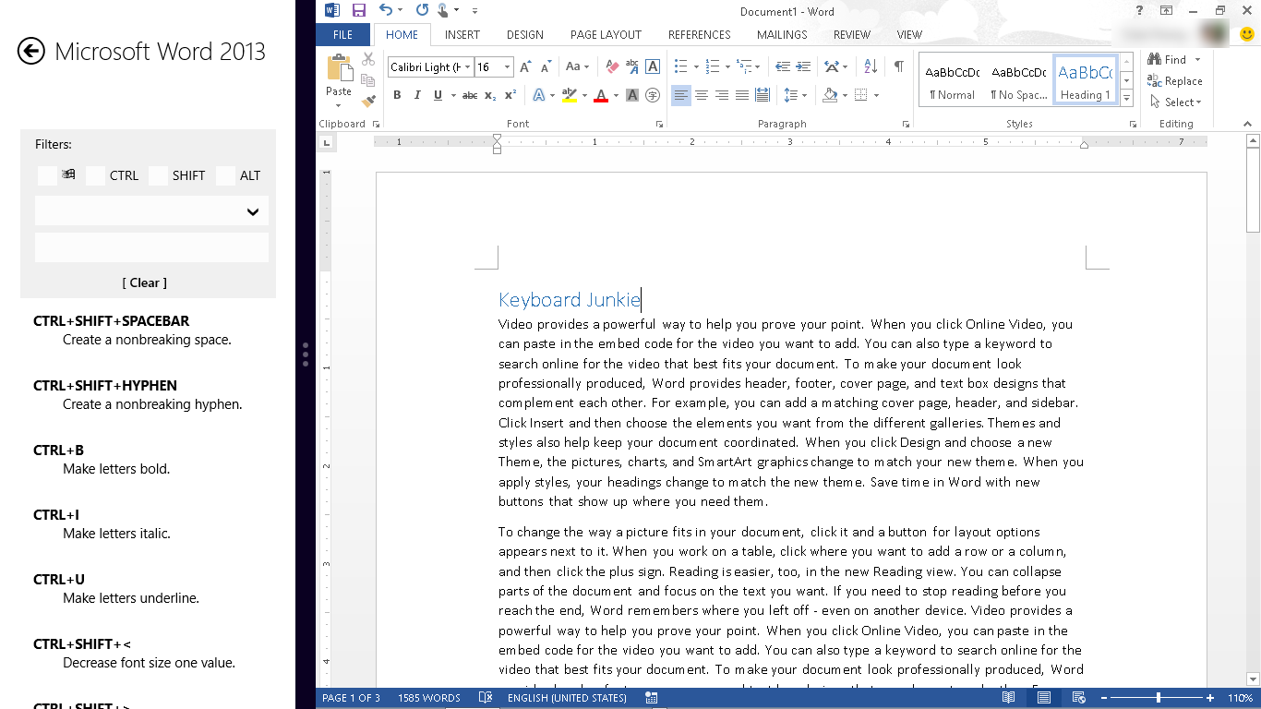This screenshot has height=709, width=1261.
Task: Click the Paste clipboard icon
Action: (x=339, y=68)
